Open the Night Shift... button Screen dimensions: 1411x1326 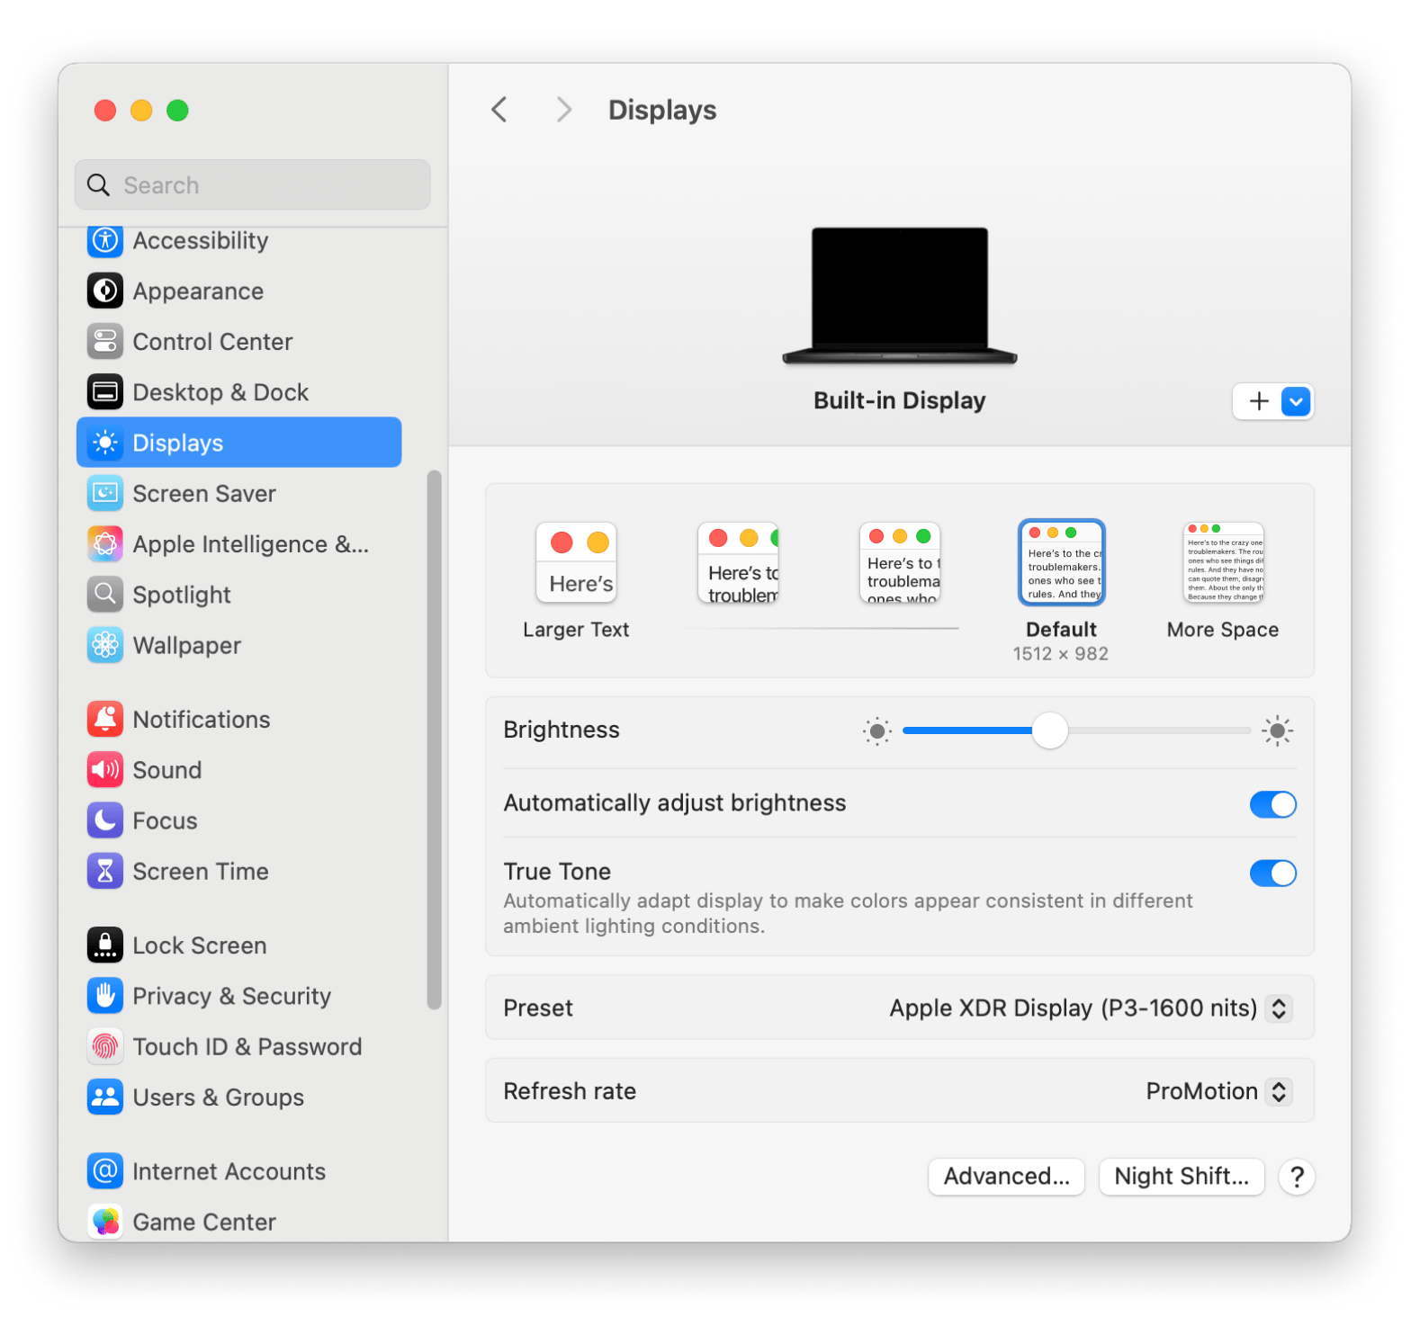point(1182,1177)
